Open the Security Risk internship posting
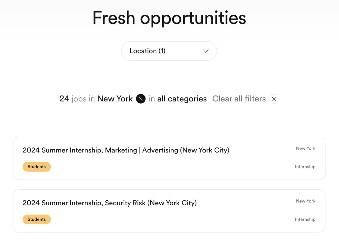 click(x=110, y=203)
